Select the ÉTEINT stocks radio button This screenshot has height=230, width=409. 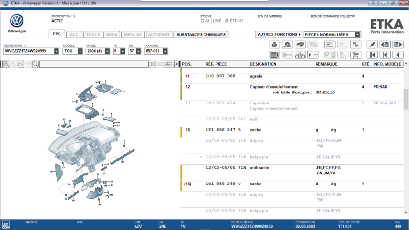pos(227,21)
